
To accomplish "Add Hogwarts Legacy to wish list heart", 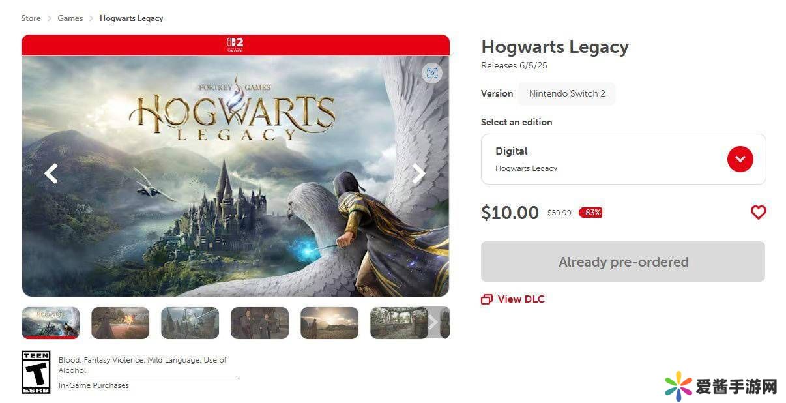I will coord(758,212).
